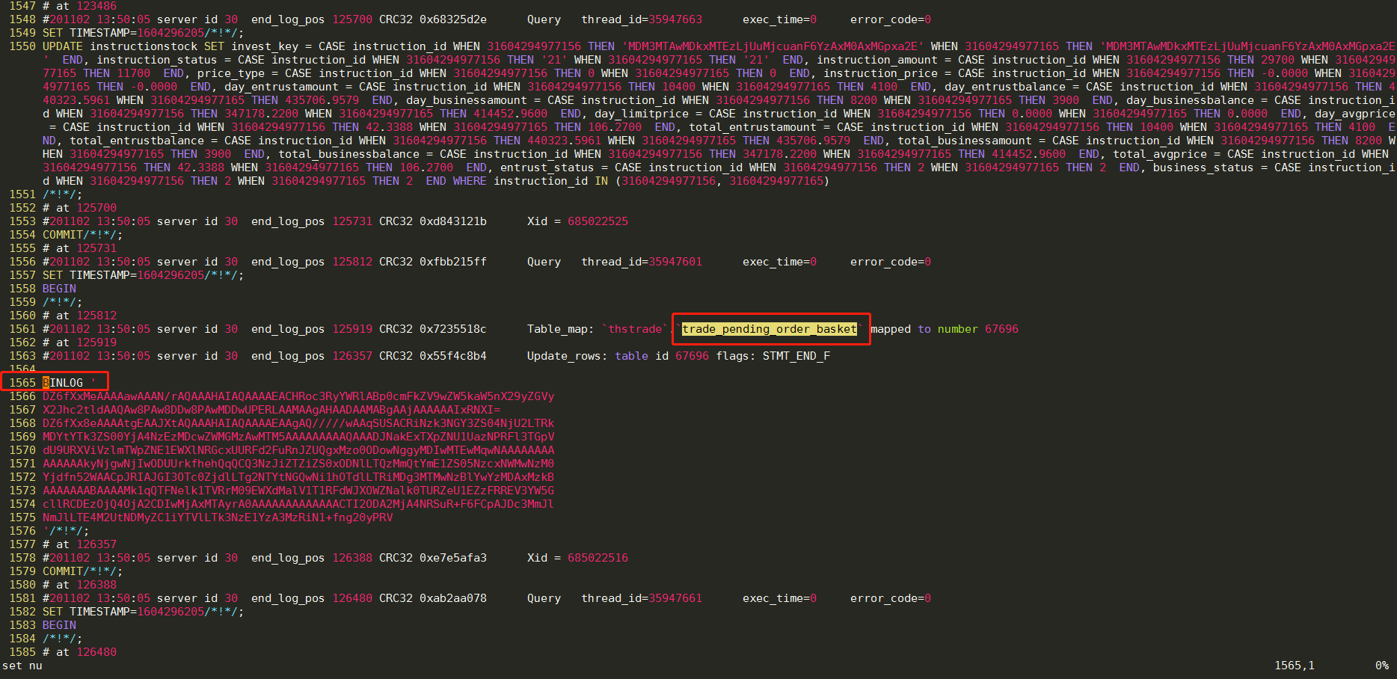Click the 'STMT_END_F' flag
This screenshot has height=679, width=1397.
tap(796, 356)
